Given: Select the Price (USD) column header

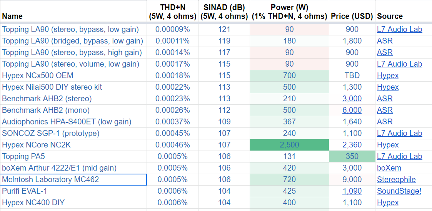Looking at the screenshot, I should click(x=352, y=12).
